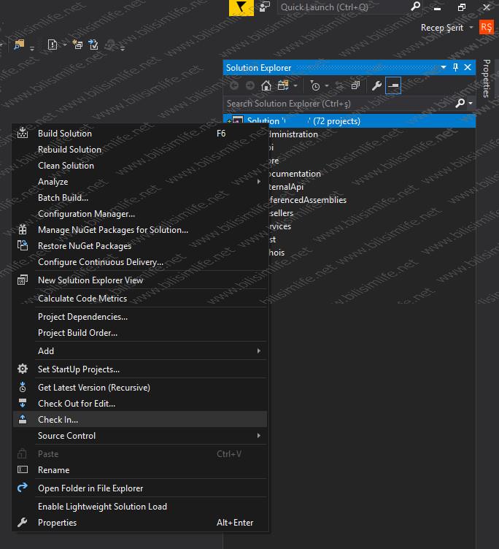The image size is (499, 549).
Task: Open Solution Explorer window position dropdown
Action: [444, 67]
